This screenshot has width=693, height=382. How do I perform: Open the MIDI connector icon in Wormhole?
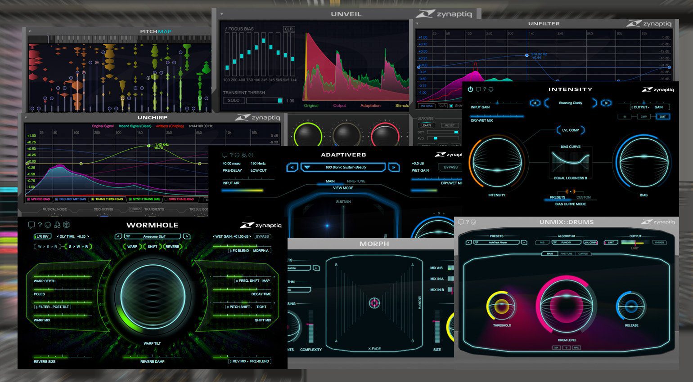click(48, 225)
